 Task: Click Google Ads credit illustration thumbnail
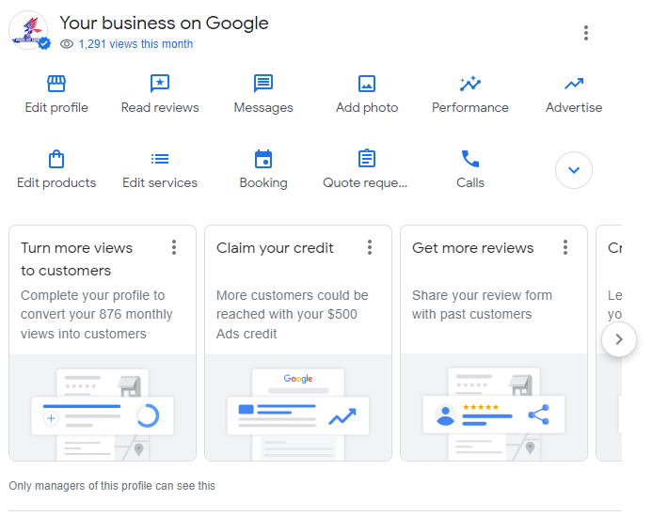[298, 408]
